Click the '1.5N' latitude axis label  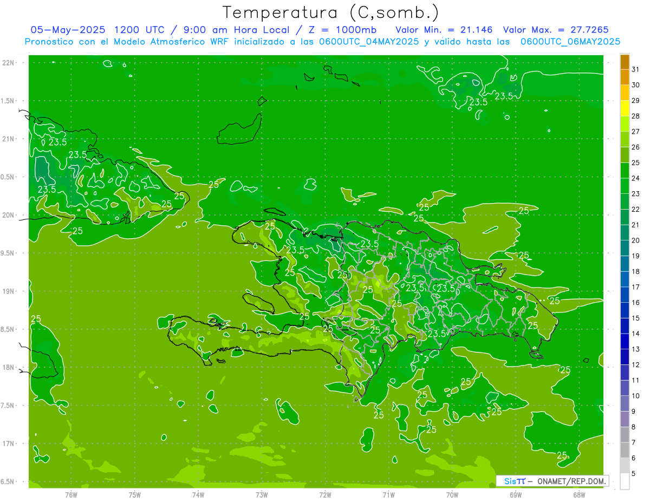pos(8,101)
